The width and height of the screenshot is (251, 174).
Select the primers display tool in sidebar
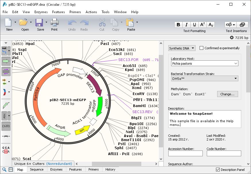pyautogui.click(x=6, y=72)
